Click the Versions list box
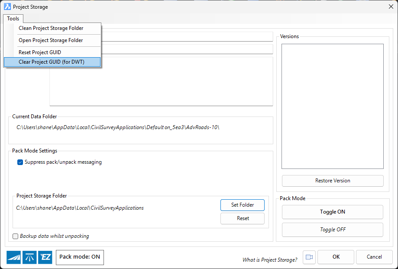Image resolution: width=398 pixels, height=269 pixels. click(332, 106)
